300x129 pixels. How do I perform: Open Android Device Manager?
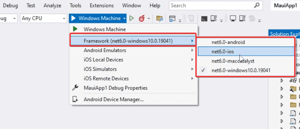coord(133,100)
